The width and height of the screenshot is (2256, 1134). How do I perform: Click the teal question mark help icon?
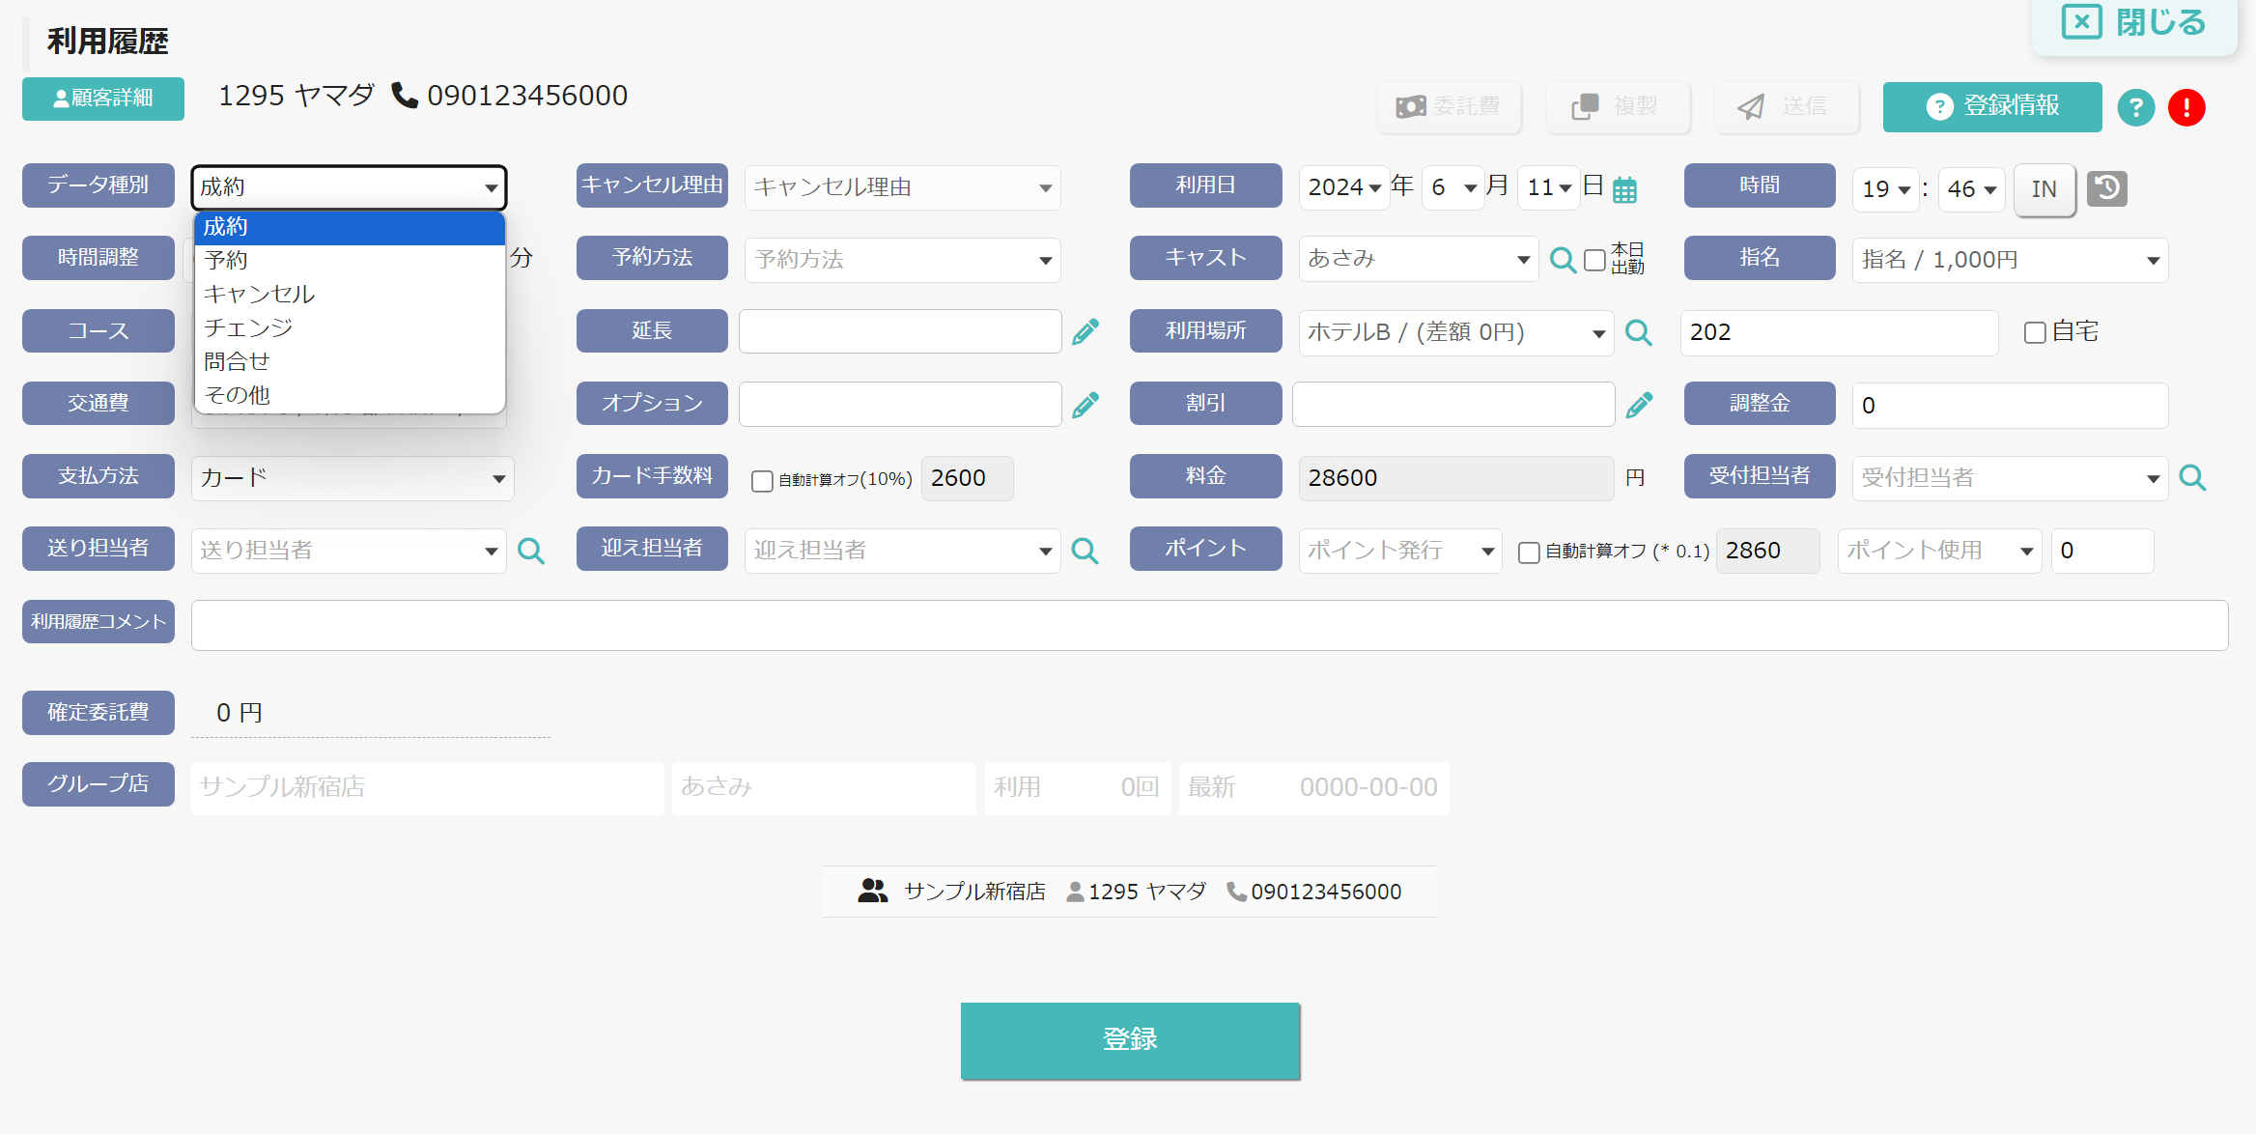[2136, 107]
